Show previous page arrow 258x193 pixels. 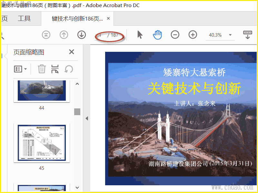pos(64,35)
